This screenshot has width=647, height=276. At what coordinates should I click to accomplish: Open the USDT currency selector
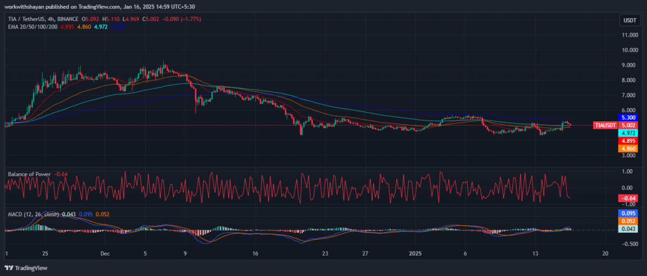(629, 20)
